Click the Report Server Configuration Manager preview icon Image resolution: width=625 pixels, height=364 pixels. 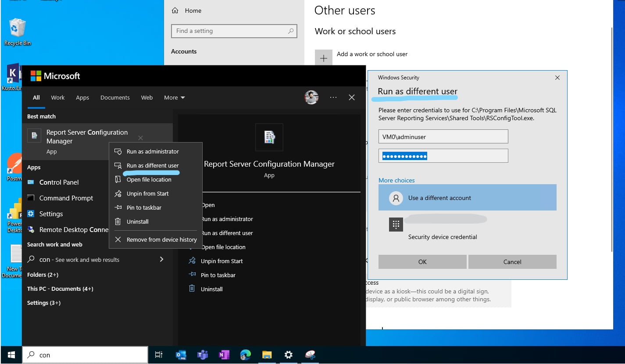269,137
